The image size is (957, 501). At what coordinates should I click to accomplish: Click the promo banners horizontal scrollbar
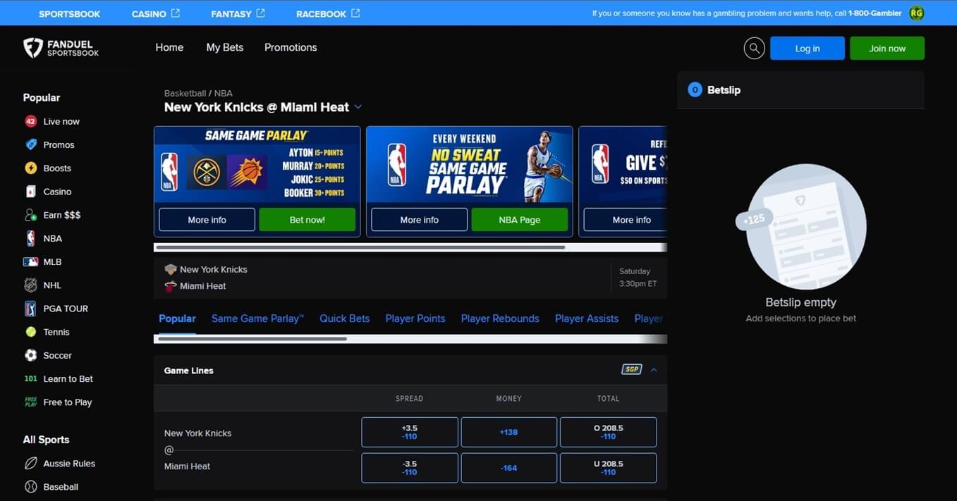click(x=410, y=247)
